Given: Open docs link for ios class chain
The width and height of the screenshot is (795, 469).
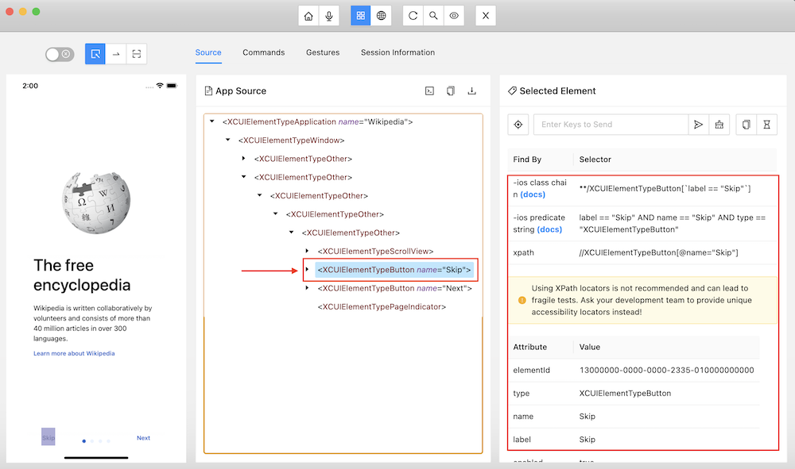Looking at the screenshot, I should 533,194.
